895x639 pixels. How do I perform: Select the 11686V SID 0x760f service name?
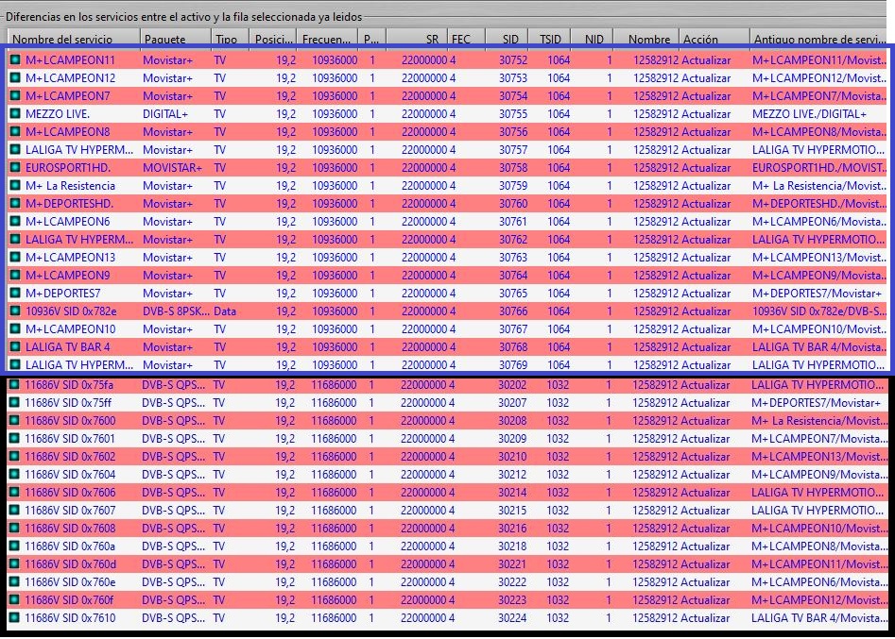pyautogui.click(x=70, y=600)
